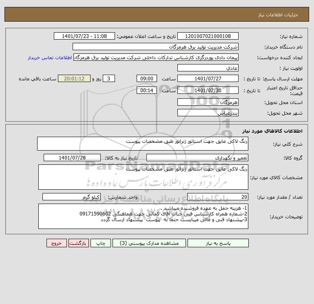Viewport: 314px width, 304px height.
Task: Click response deadline date 1401/07/27
Action: click(x=208, y=79)
